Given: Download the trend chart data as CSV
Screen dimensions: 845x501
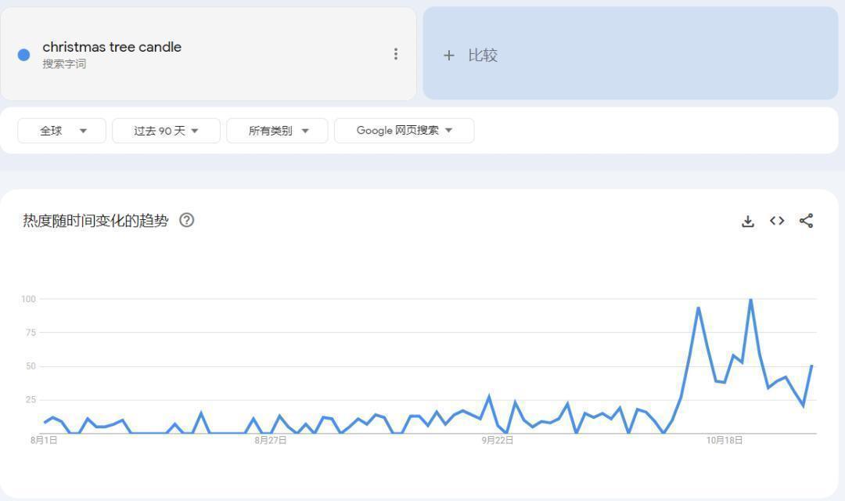Looking at the screenshot, I should (747, 221).
